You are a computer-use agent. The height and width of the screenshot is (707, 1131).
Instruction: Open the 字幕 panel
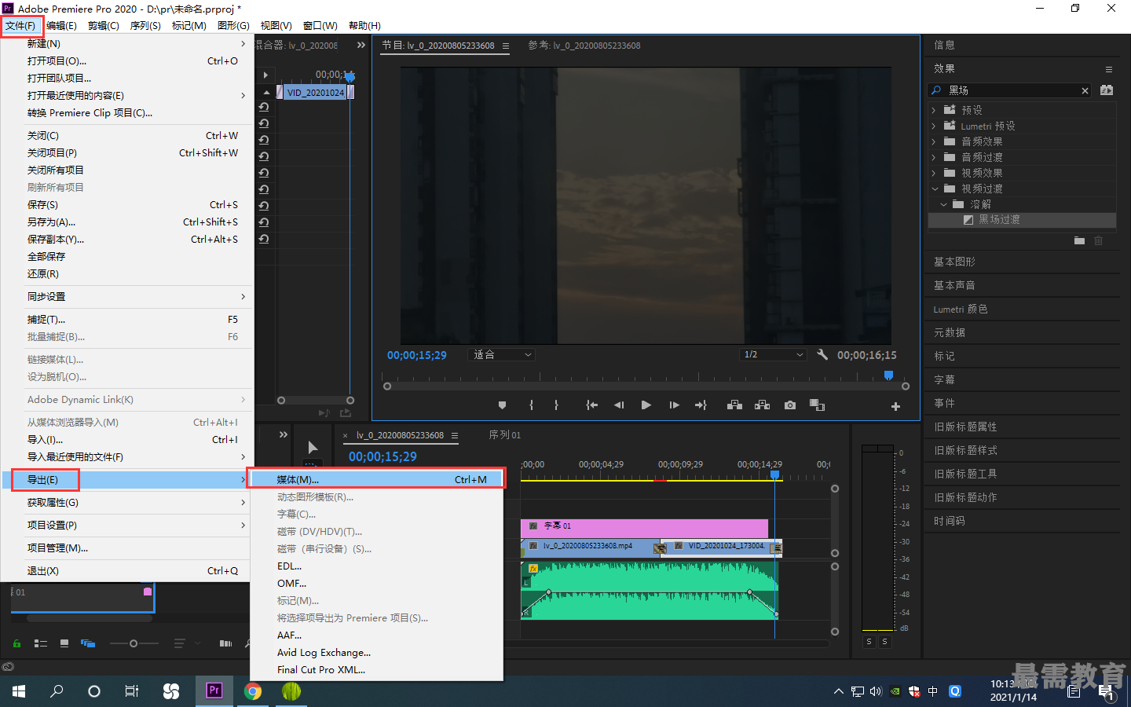coord(944,380)
